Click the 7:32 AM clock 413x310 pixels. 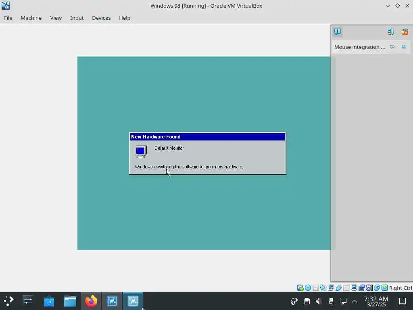point(376,301)
